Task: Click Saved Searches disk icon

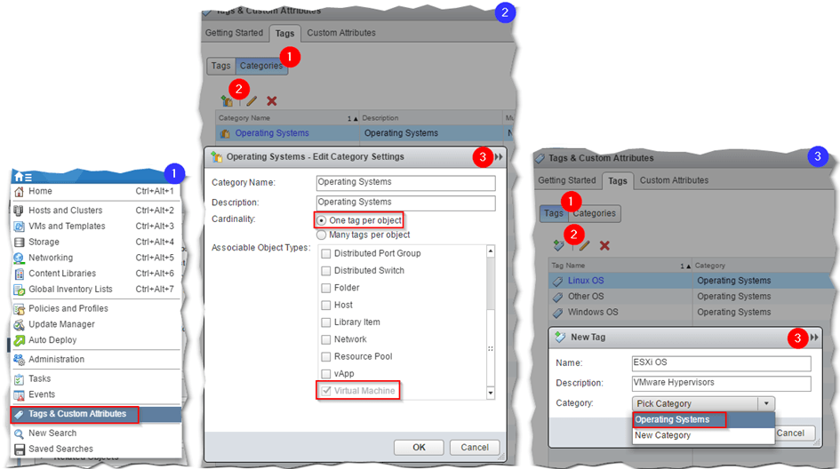Action: pos(20,449)
